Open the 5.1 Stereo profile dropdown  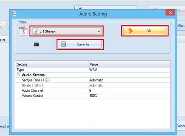click(67, 31)
